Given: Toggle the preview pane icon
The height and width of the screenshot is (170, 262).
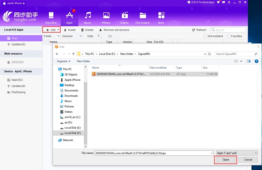Looking at the screenshot, I should 249,61.
